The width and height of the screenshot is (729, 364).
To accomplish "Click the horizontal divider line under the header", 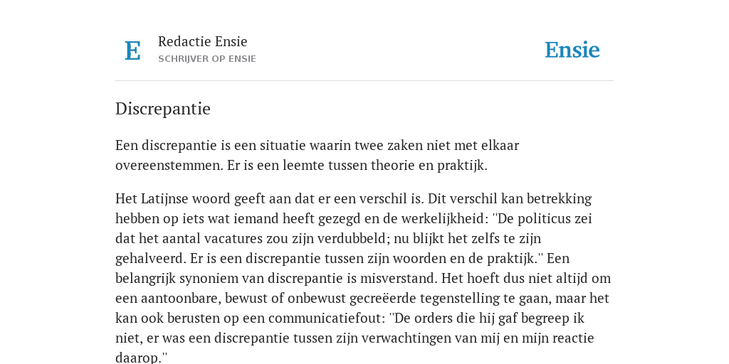I will click(364, 81).
